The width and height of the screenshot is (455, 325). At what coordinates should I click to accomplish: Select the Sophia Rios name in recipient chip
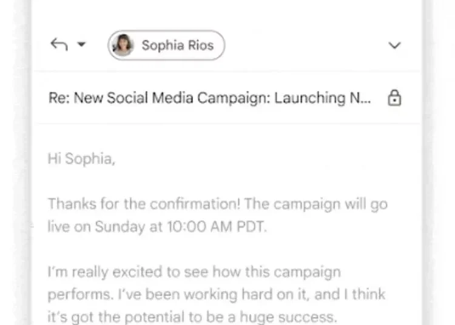pos(177,45)
